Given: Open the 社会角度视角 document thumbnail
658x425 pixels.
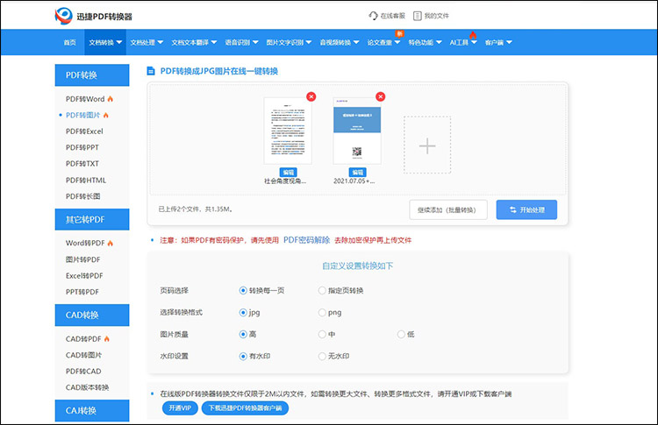Looking at the screenshot, I should (288, 131).
